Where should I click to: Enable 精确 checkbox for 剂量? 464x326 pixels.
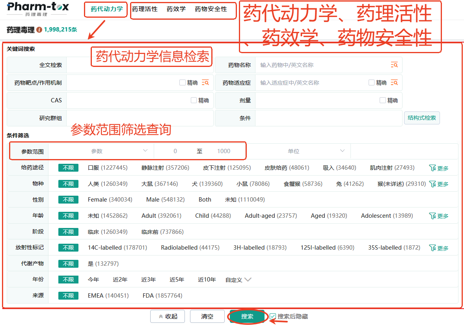point(383,100)
